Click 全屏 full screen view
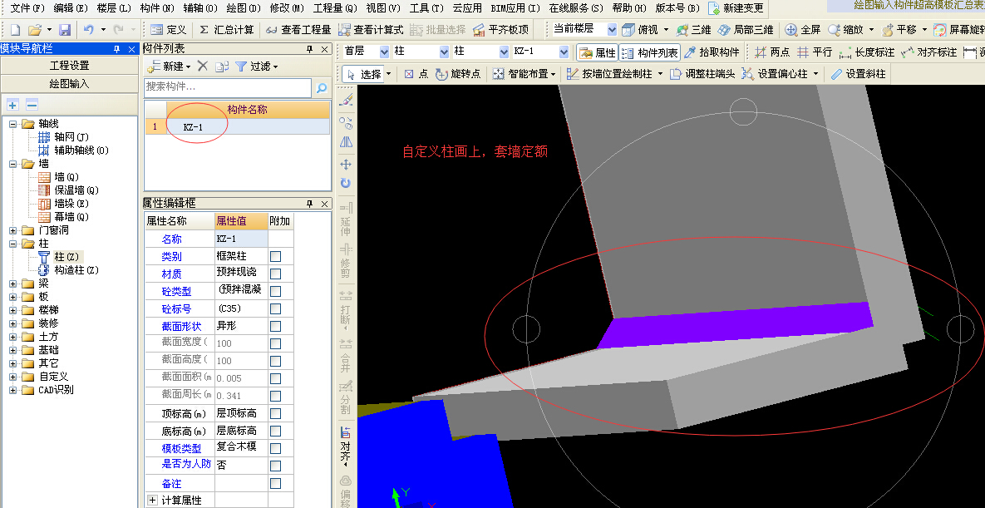Screen dimensions: 985x508 pyautogui.click(x=803, y=30)
